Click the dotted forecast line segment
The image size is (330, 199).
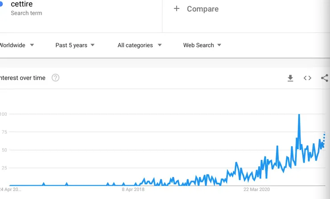pos(324,137)
